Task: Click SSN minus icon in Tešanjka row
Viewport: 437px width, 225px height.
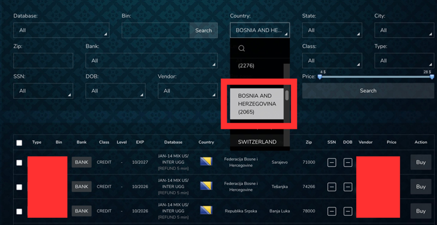Action: tap(332, 187)
